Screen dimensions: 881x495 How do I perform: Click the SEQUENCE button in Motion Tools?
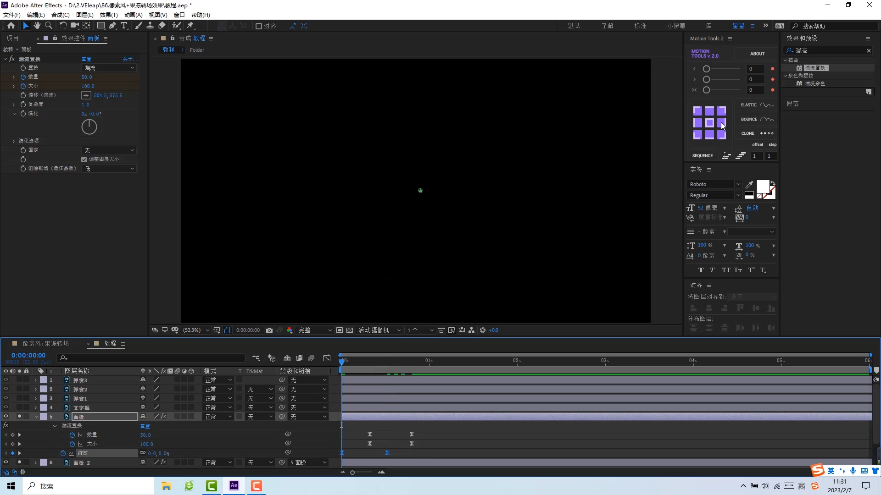click(702, 156)
